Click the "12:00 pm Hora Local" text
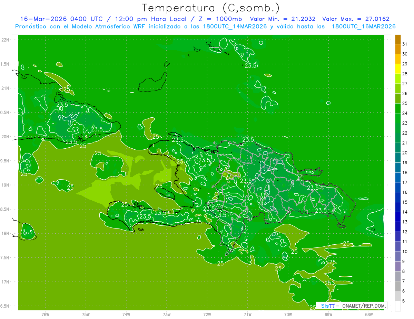The height and width of the screenshot is (319, 414). (151, 19)
